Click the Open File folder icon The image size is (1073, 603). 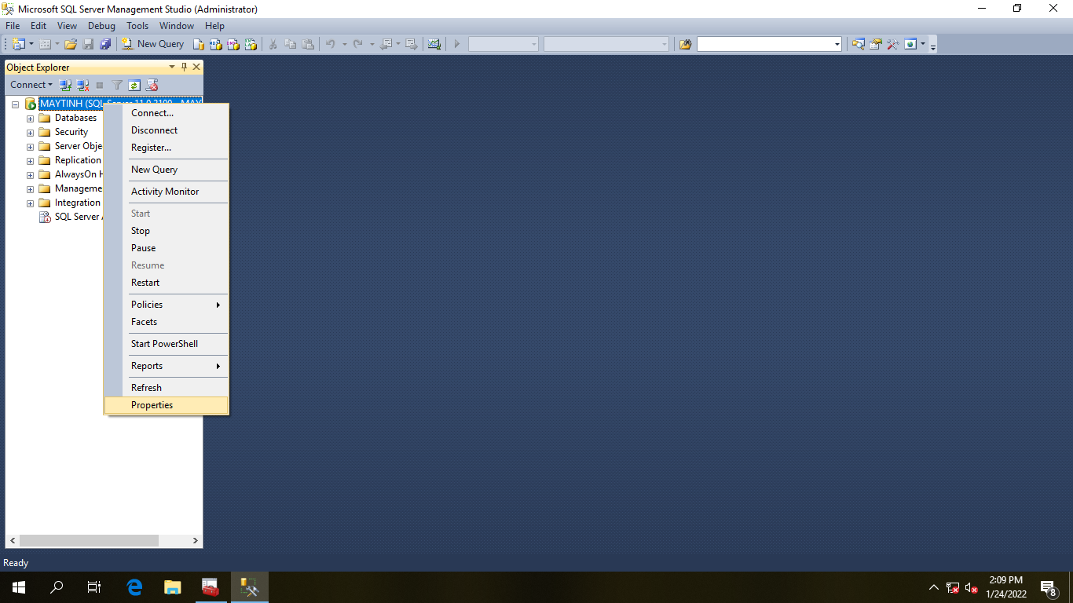[x=71, y=44]
